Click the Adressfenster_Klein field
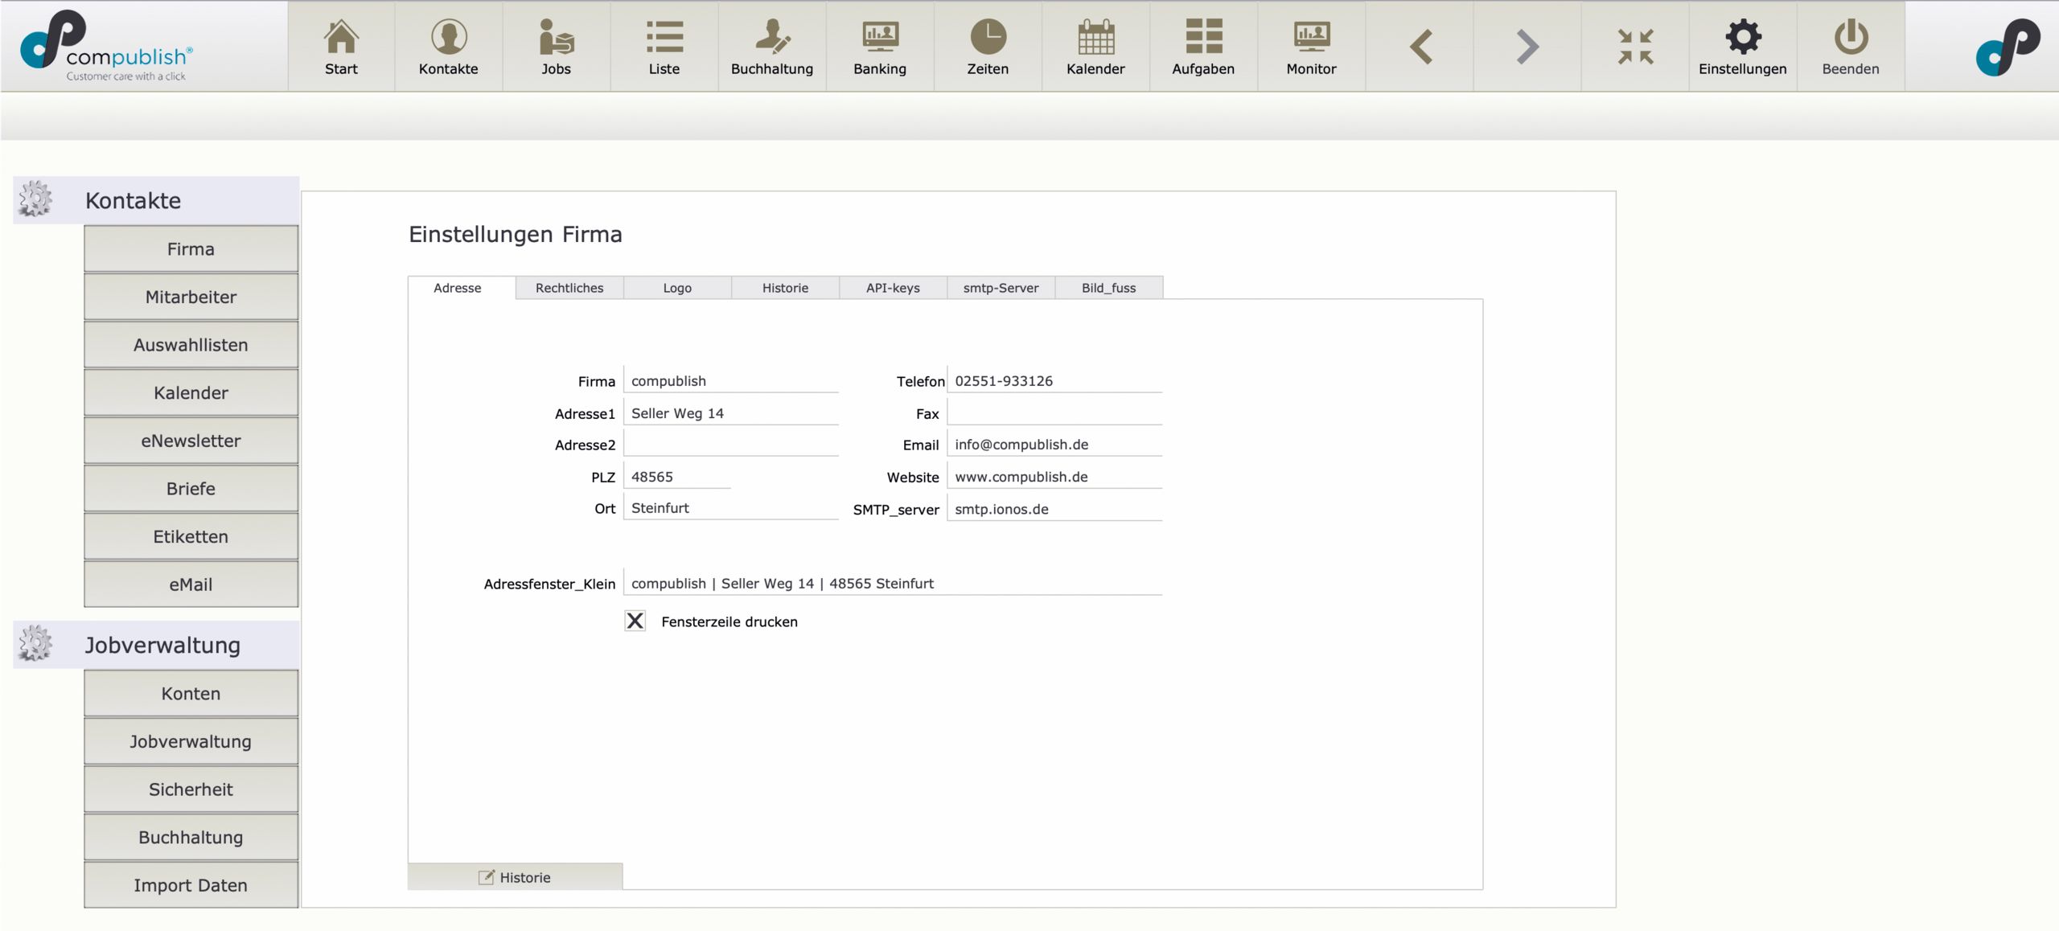The width and height of the screenshot is (2059, 931). pyautogui.click(x=893, y=583)
